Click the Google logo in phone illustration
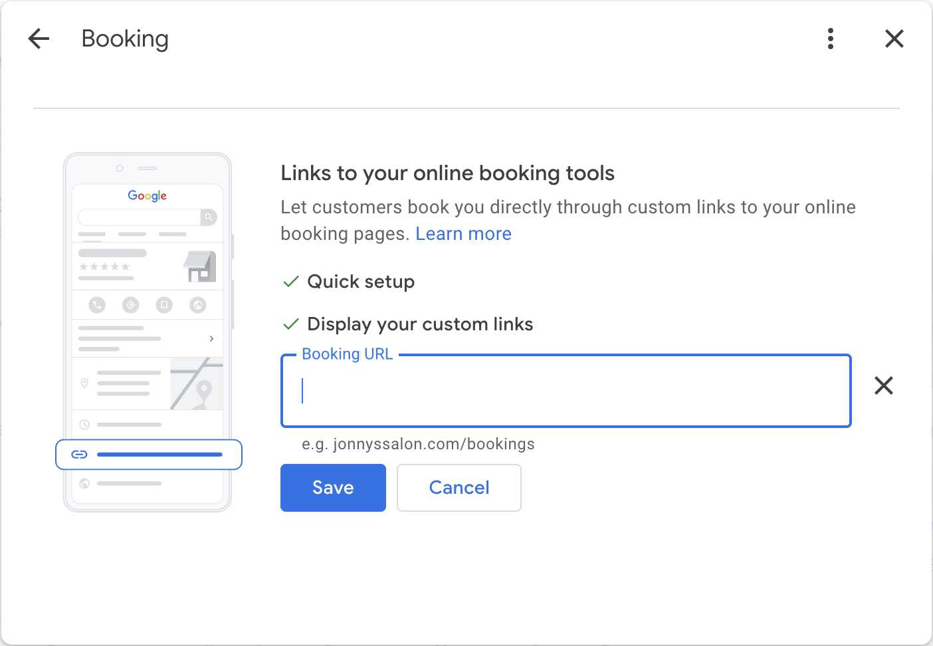This screenshot has height=646, width=933. [x=148, y=195]
